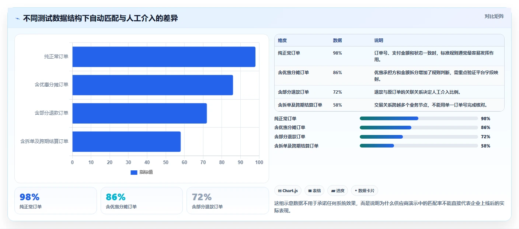The image size is (519, 229).
Task: Click the 0 tick on the chart x-axis
Action: tap(72, 163)
